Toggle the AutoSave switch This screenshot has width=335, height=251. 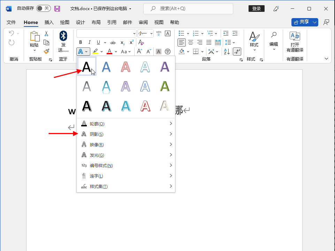(43, 9)
